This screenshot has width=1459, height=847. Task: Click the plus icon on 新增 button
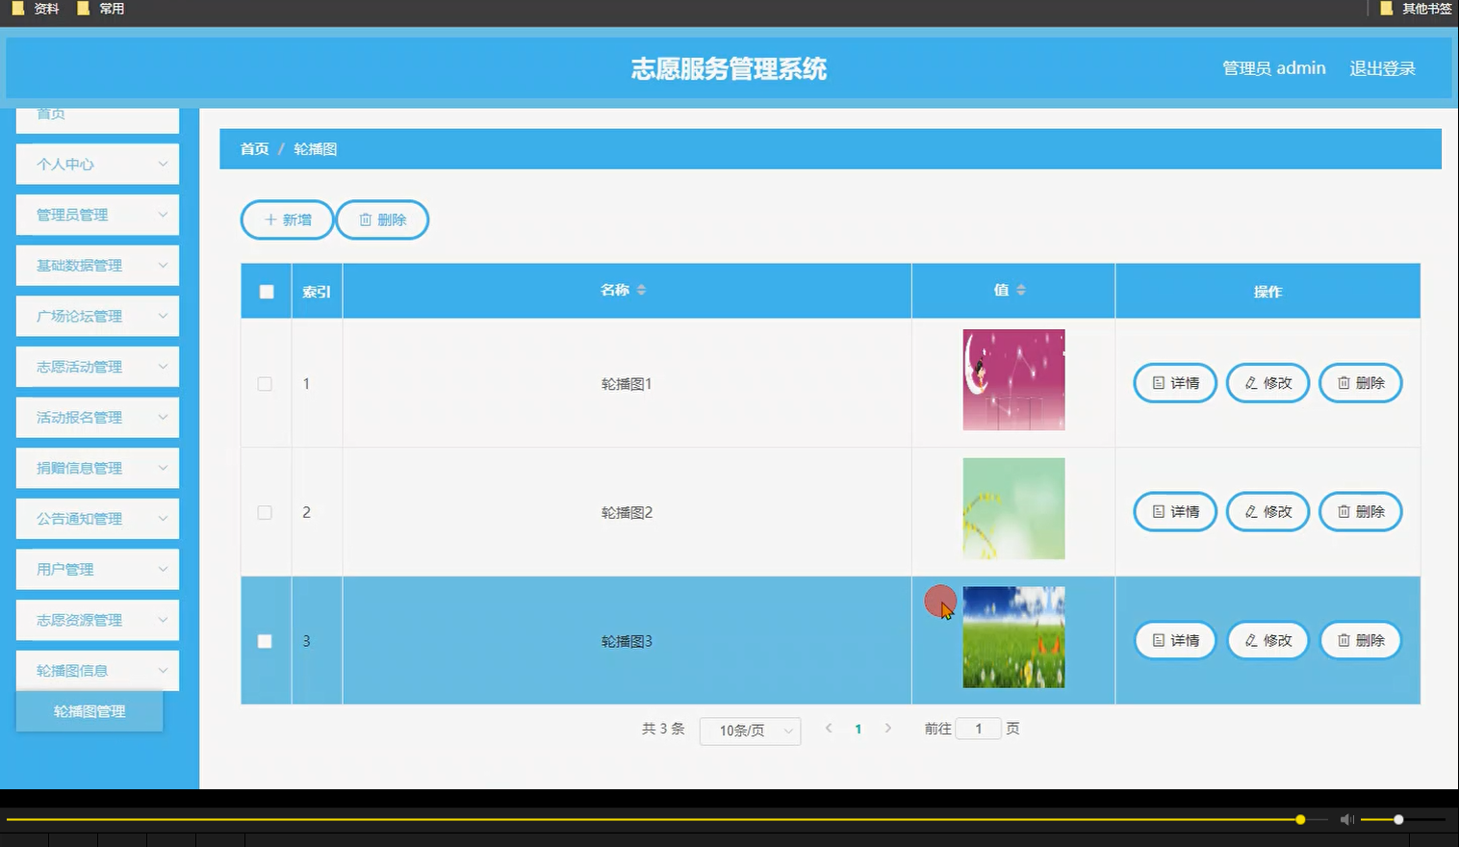pyautogui.click(x=270, y=219)
